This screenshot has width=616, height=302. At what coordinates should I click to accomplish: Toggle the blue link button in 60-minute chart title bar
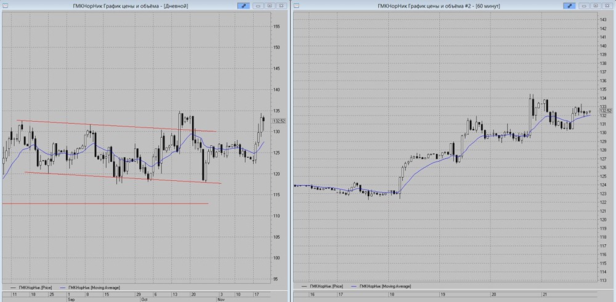click(x=569, y=6)
